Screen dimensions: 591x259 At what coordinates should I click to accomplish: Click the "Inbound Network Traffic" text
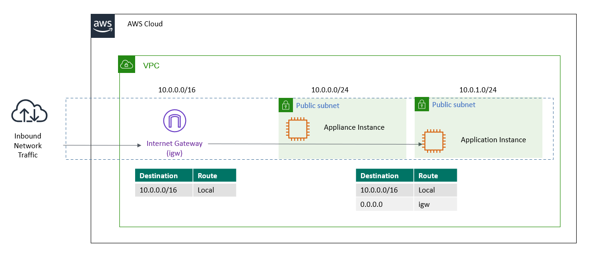pyautogui.click(x=28, y=145)
